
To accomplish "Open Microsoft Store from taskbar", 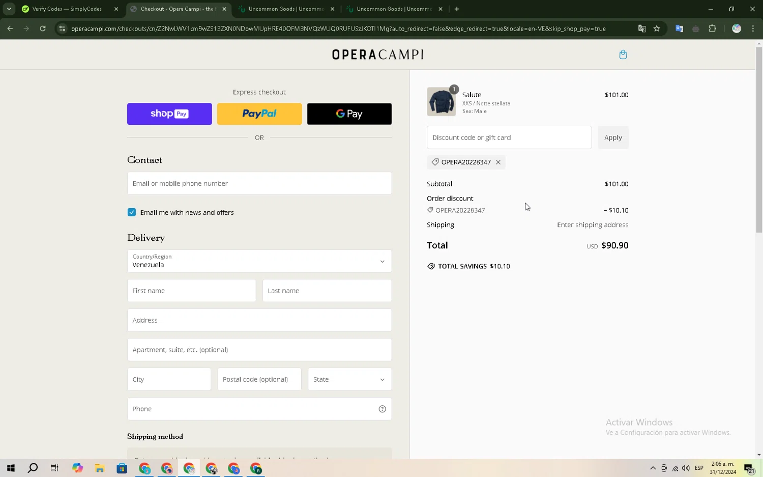I will pyautogui.click(x=122, y=468).
